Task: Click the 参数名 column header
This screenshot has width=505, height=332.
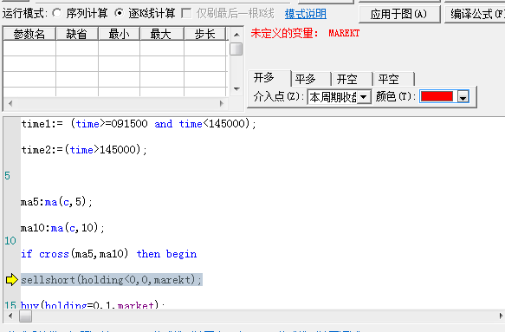Action: 29,34
